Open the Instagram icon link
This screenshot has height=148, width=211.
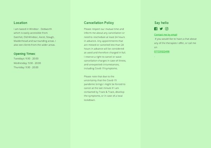pyautogui.click(x=167, y=29)
